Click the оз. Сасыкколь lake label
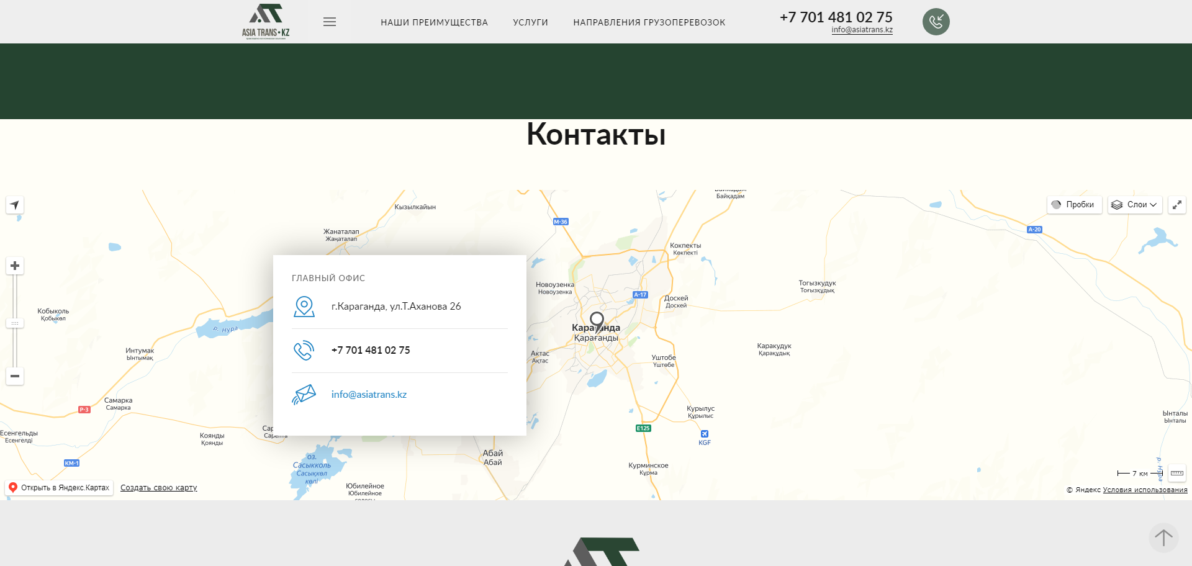This screenshot has height=566, width=1192. (312, 469)
